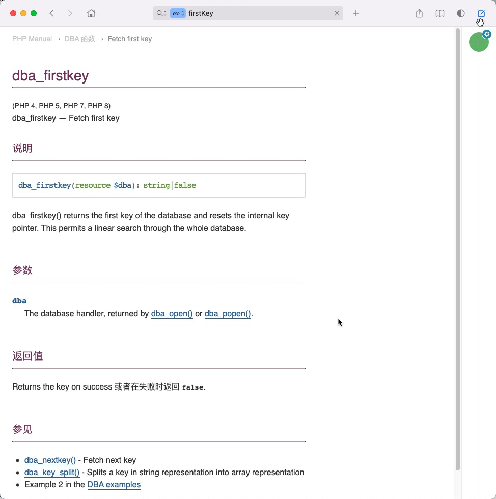The image size is (496, 499).
Task: Open dba_key_split() reference link
Action: [x=52, y=473]
